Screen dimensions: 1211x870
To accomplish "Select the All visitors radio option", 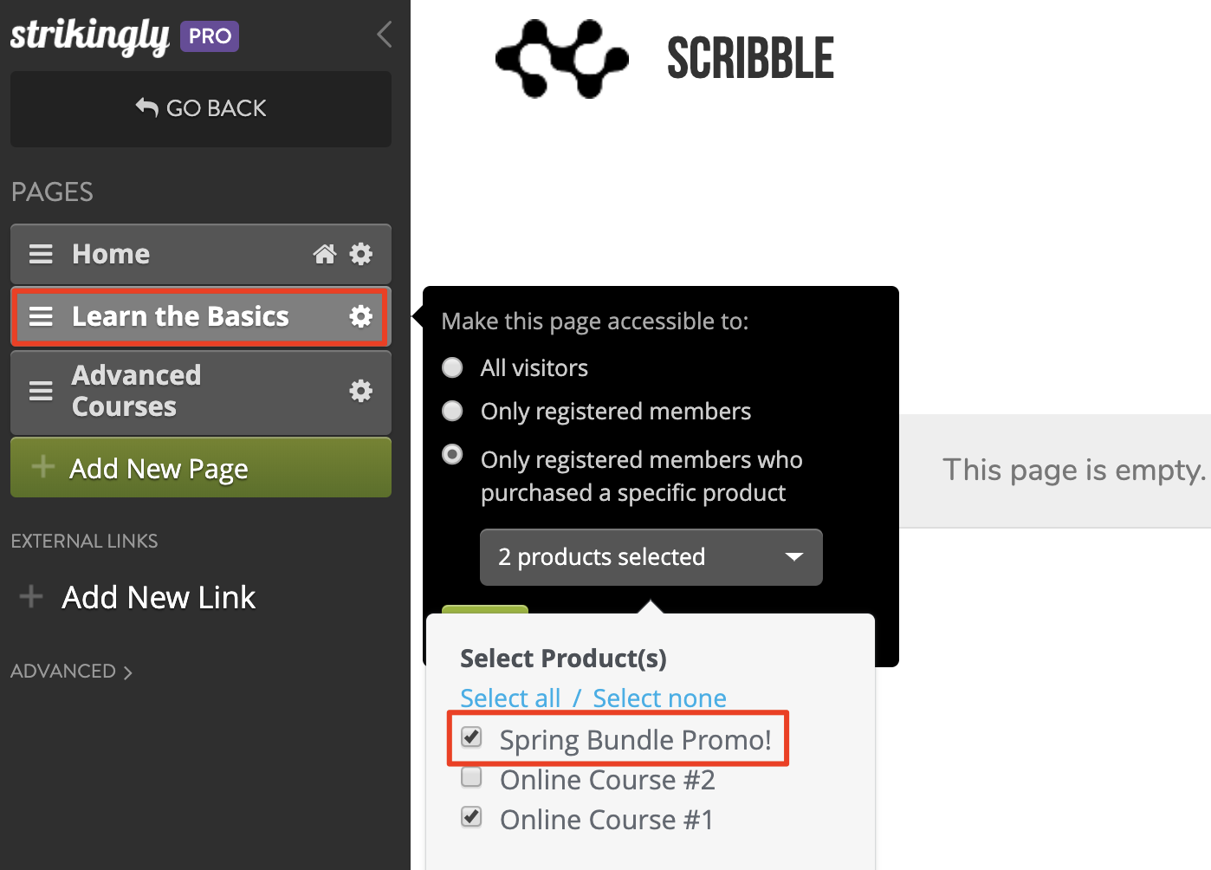I will coord(452,367).
